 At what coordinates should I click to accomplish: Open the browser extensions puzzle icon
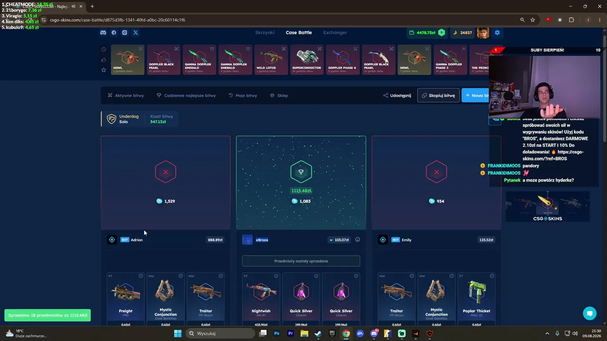571,20
